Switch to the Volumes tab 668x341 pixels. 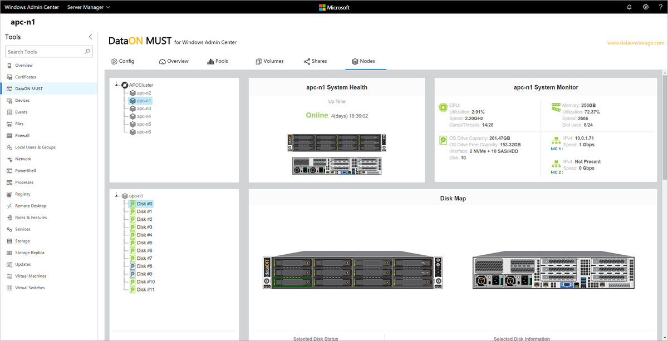pos(269,61)
